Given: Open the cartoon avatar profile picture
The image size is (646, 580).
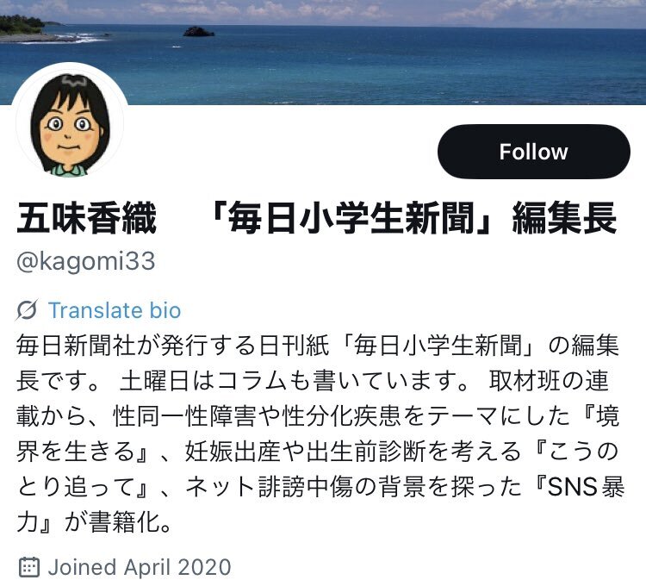Looking at the screenshot, I should [x=70, y=123].
